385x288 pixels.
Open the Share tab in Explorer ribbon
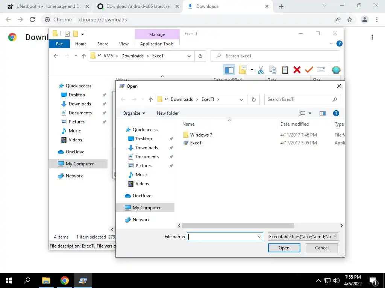point(103,44)
